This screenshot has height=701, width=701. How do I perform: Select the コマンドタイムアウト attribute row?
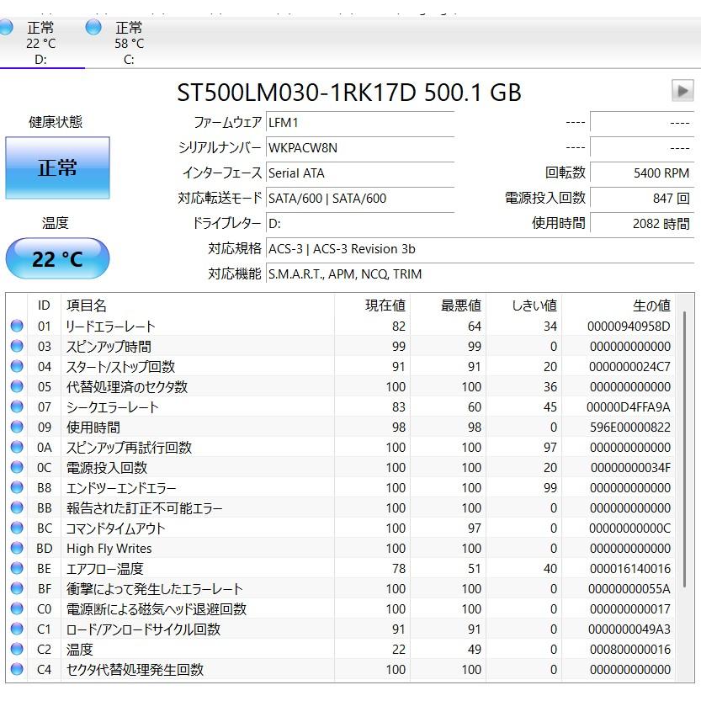[342, 528]
